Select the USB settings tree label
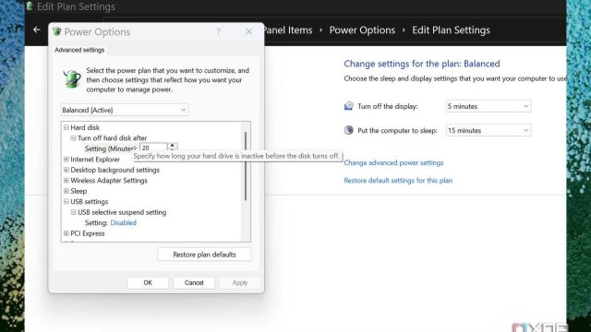591x332 pixels. click(x=89, y=201)
